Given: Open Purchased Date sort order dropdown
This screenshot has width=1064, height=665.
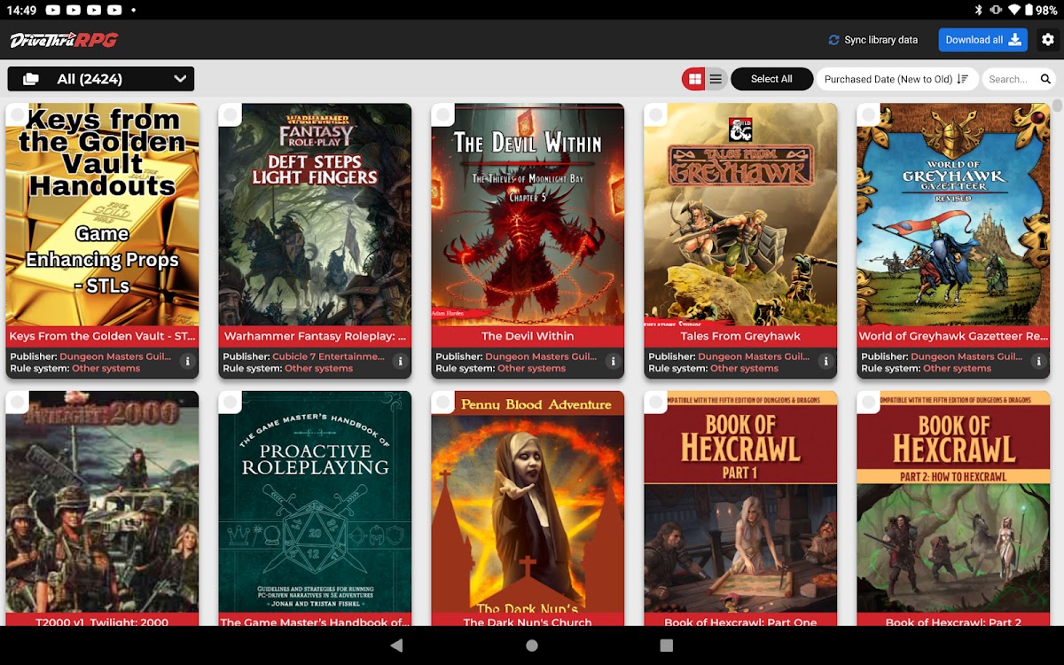Looking at the screenshot, I should 896,79.
